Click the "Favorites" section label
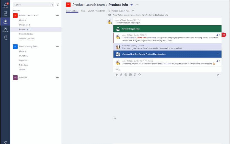Viewport: 230px width, 144px height. pyautogui.click(x=16, y=11)
